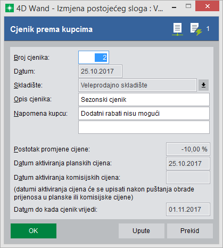Click the document lightning bolt icon

(x=196, y=29)
